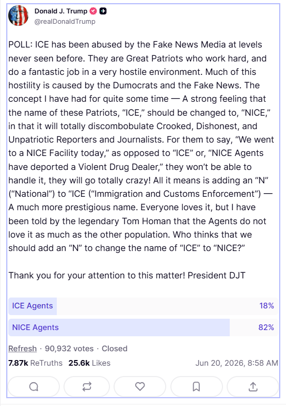
Task: View the 25.6k Likes list
Action: pos(89,363)
